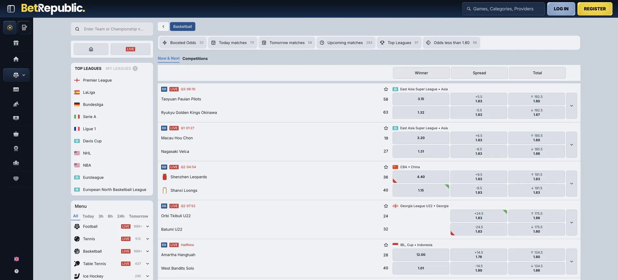Open the promotions gift icon
This screenshot has width=618, height=280.
16,43
